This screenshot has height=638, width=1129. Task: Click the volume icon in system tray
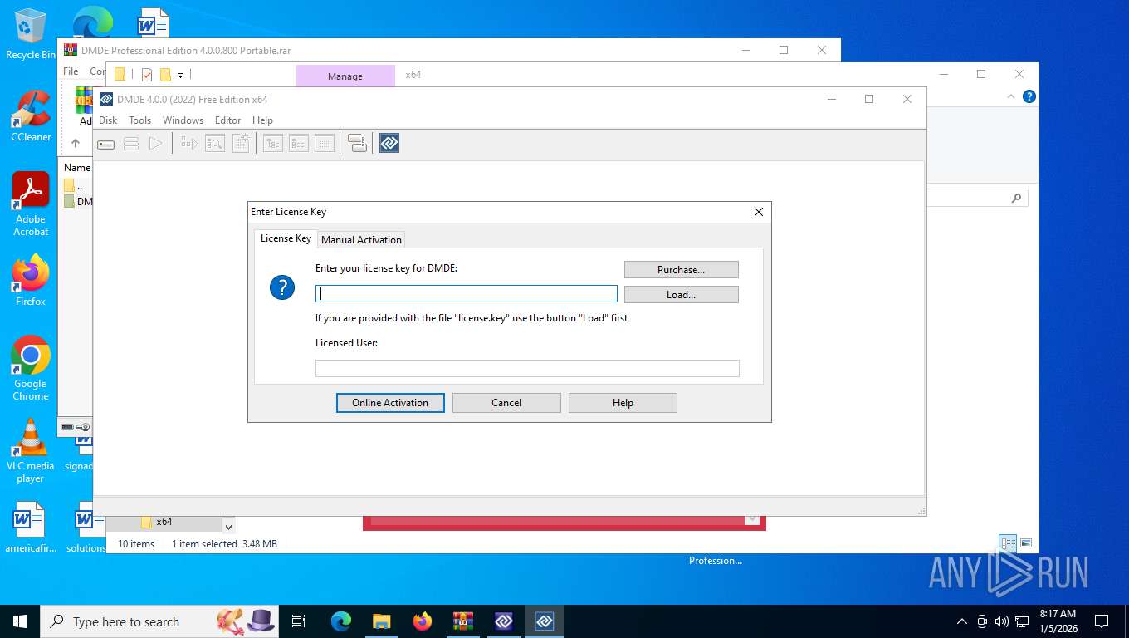tap(1002, 621)
